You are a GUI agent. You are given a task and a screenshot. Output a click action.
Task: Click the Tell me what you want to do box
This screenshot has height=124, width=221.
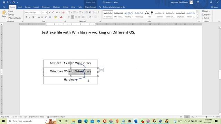(x=112, y=7)
